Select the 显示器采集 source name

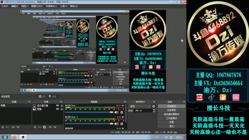(x=43, y=105)
